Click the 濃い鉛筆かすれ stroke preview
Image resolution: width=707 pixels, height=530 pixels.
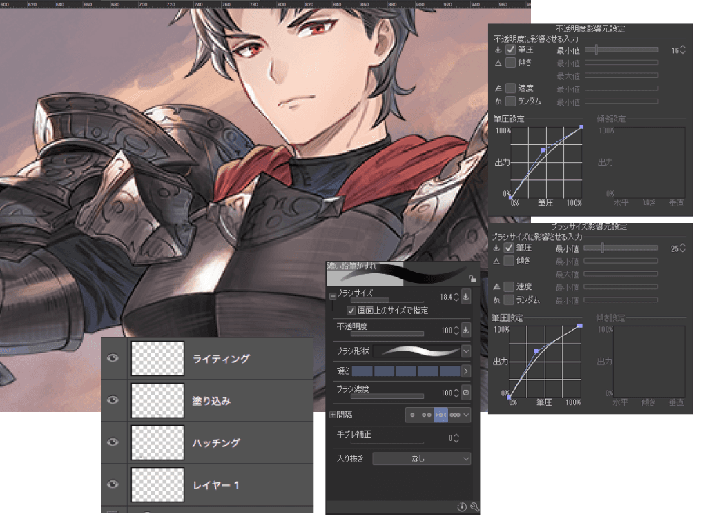[x=403, y=273]
